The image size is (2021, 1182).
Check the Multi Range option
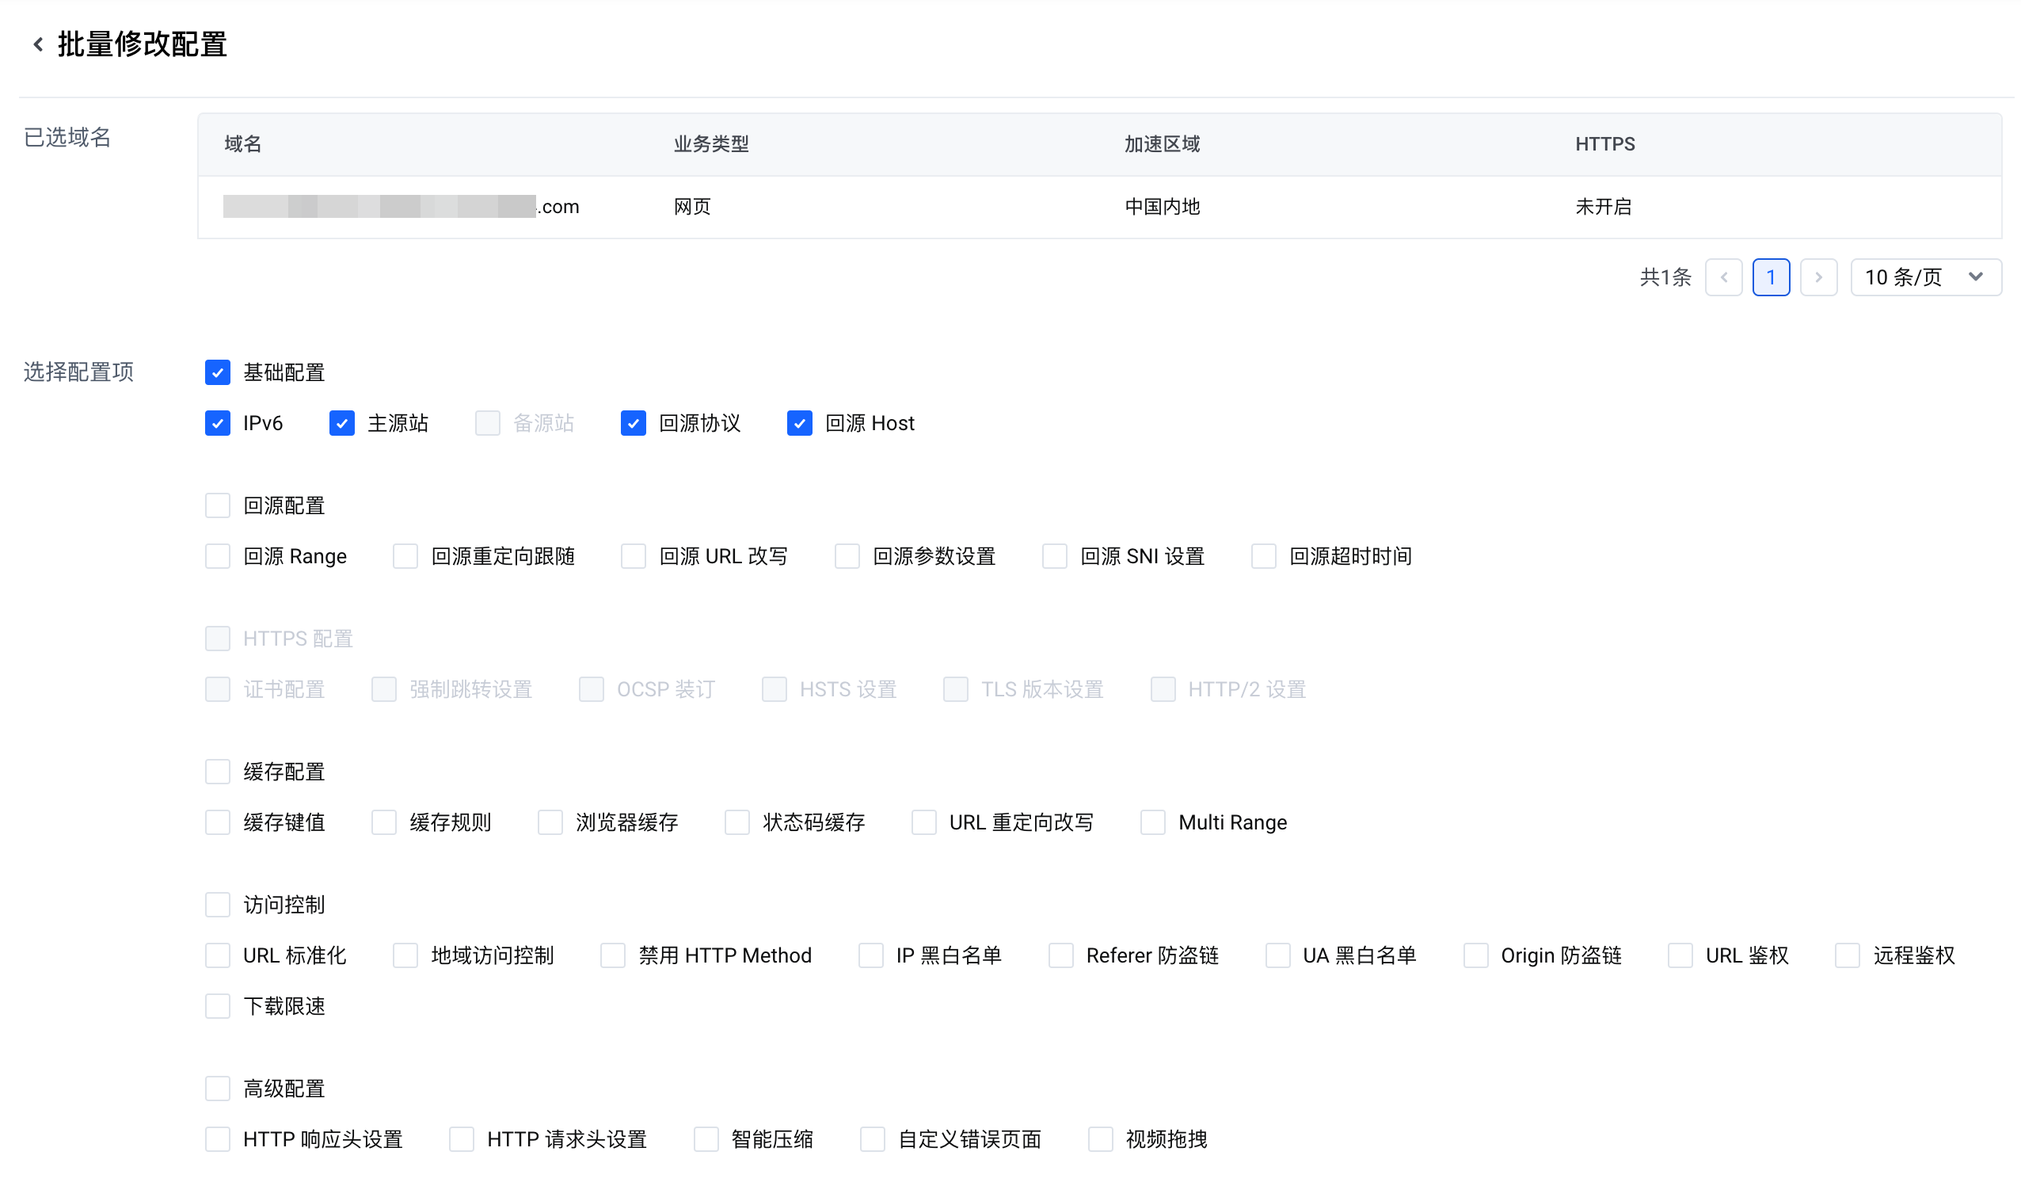[x=1152, y=822]
